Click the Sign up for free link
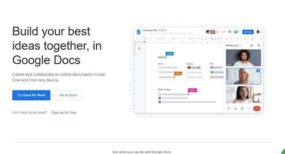 click(x=64, y=112)
